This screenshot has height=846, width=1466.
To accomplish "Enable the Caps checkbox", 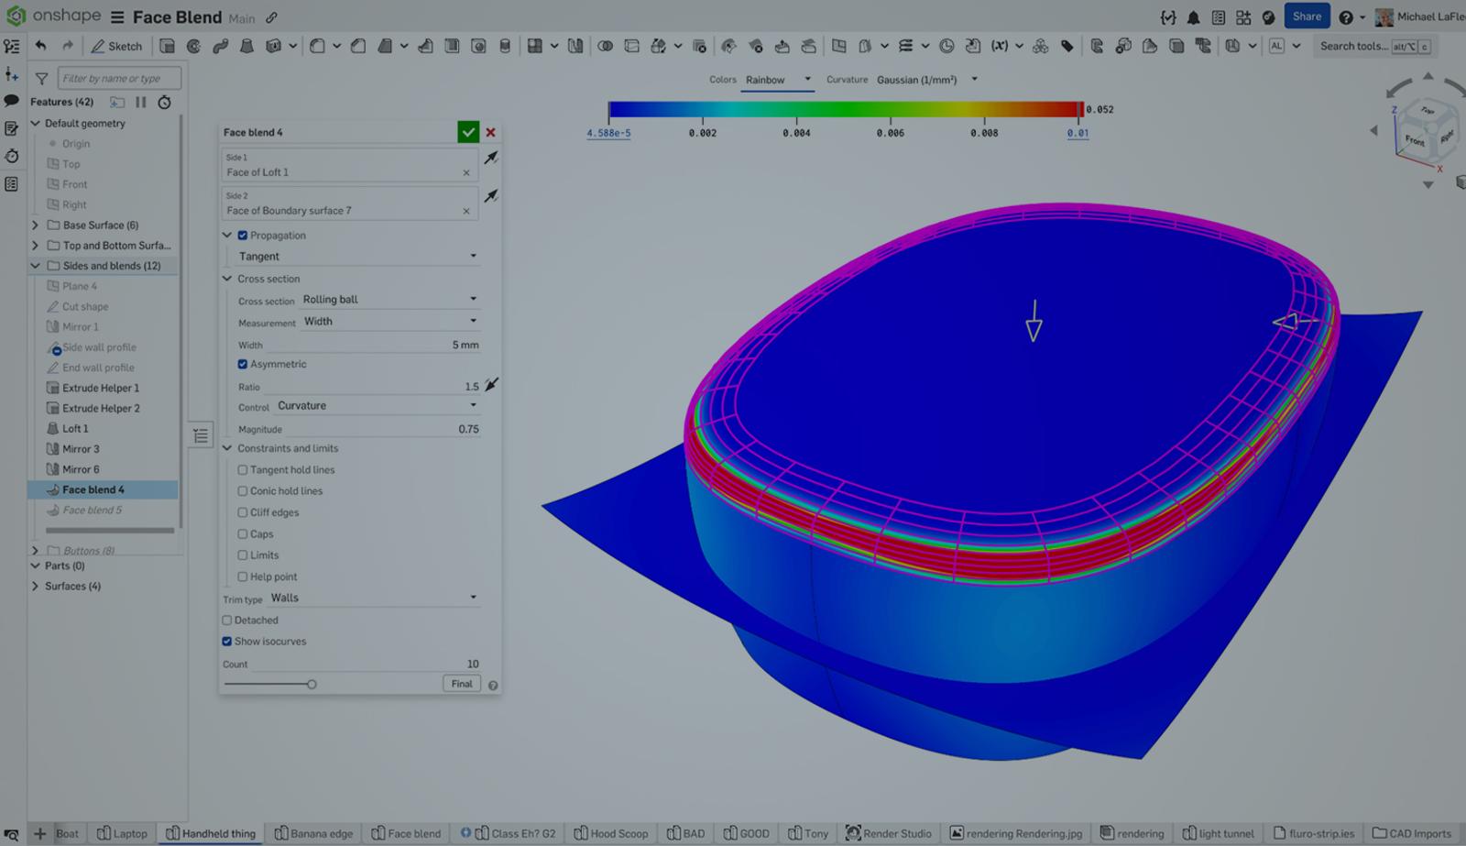I will tap(242, 533).
